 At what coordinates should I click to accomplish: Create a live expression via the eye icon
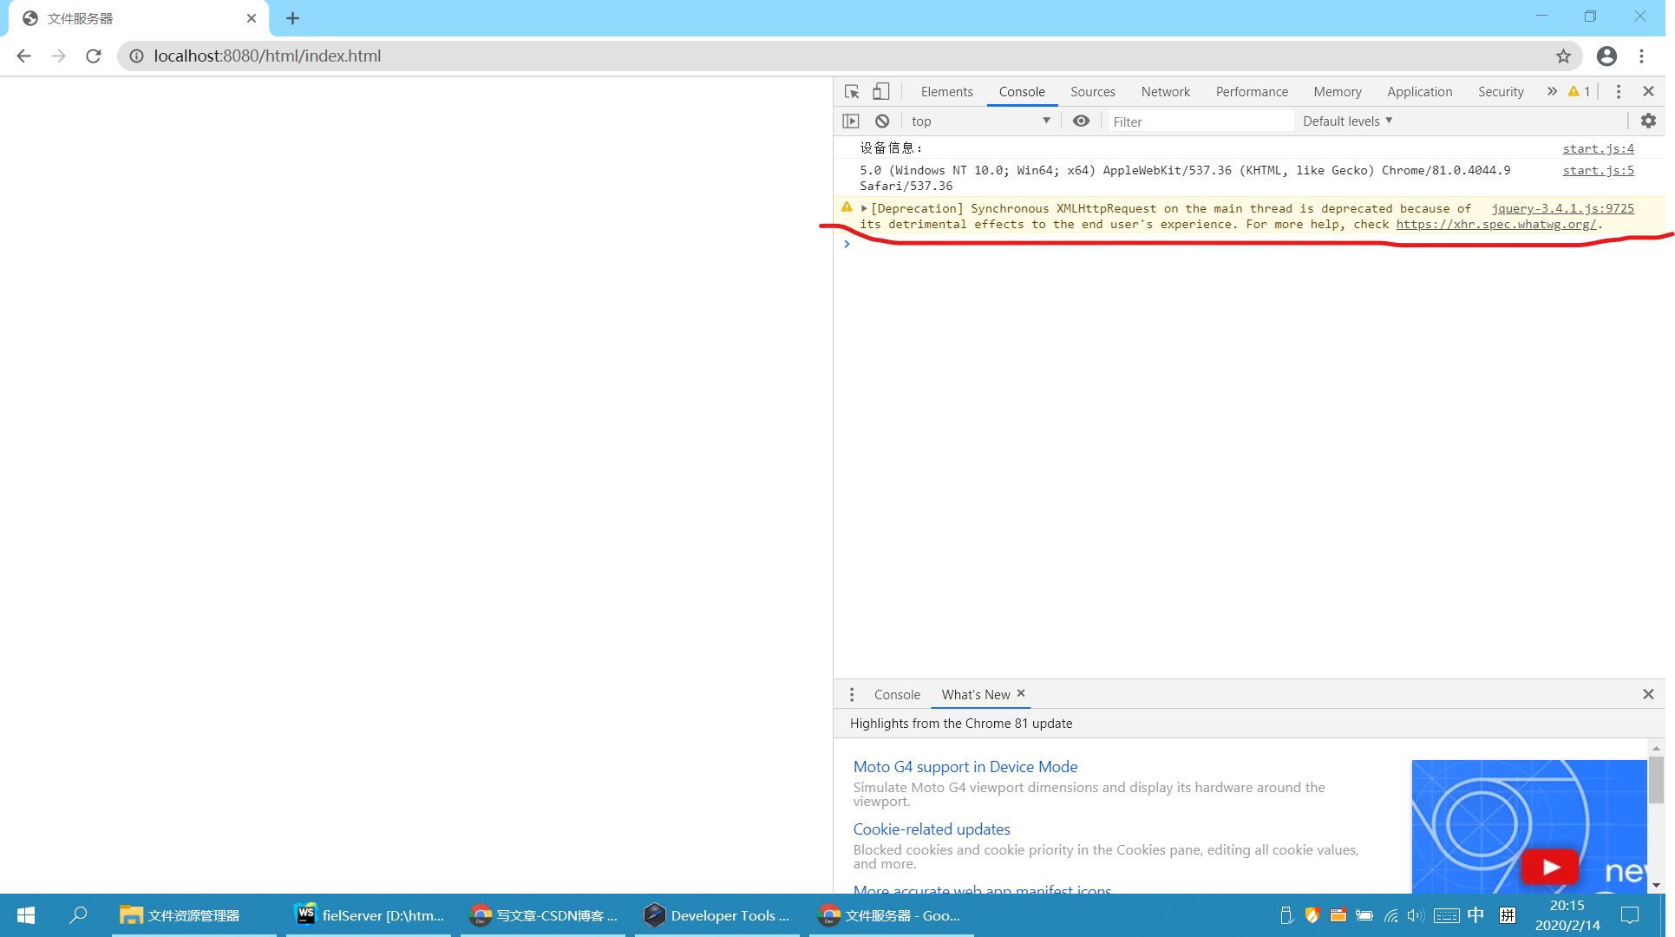1081,121
